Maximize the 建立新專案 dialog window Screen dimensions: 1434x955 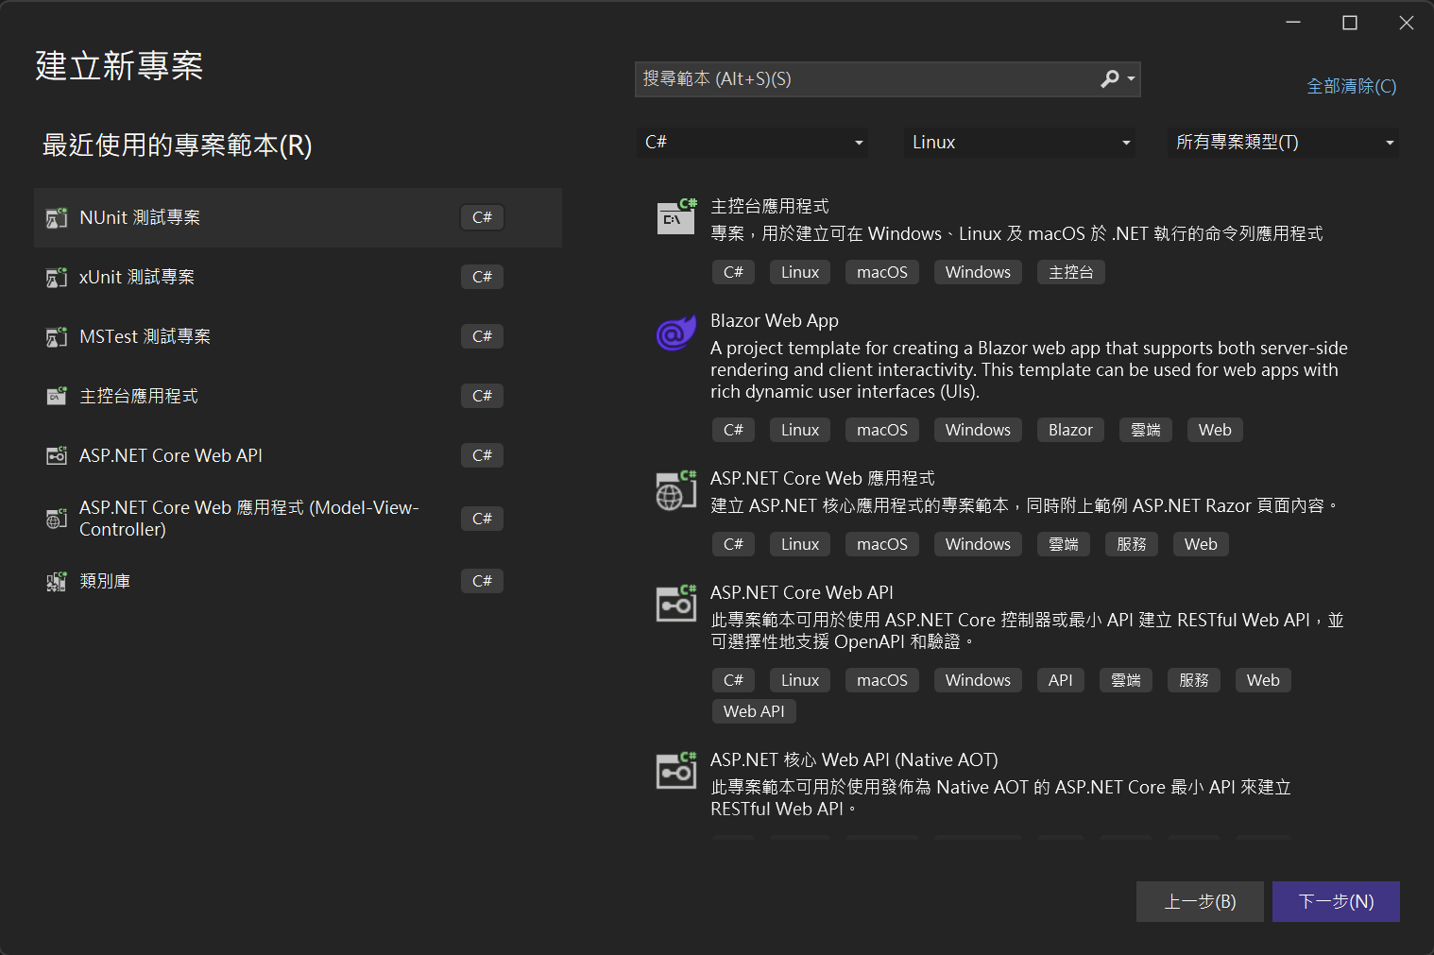[x=1350, y=23]
